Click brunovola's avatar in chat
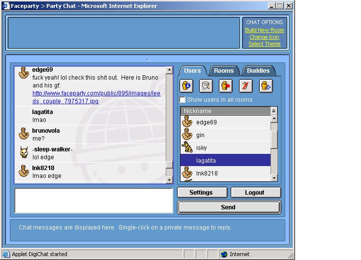 pos(24,134)
